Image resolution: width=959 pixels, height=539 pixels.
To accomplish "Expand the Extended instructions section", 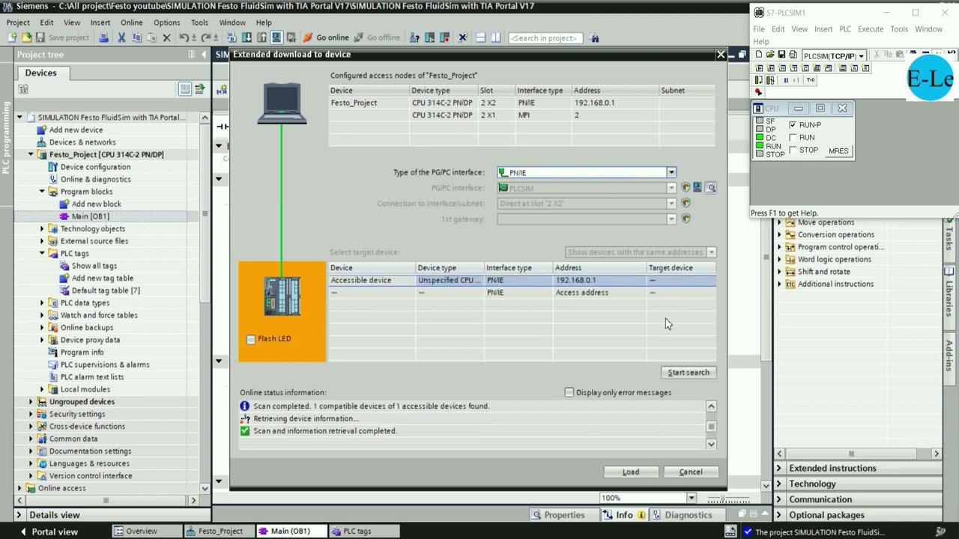I will point(779,469).
